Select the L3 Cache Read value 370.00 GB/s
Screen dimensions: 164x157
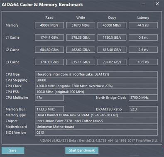tap(49, 62)
